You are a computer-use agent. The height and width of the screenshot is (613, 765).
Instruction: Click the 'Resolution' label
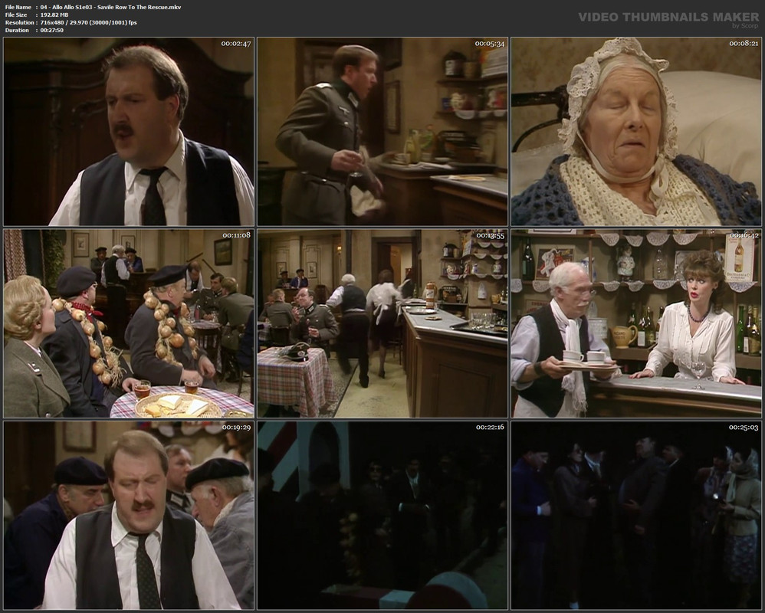(19, 22)
